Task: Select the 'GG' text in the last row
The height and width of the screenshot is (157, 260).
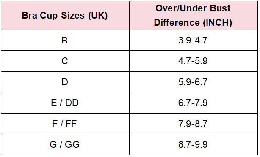Action: (72, 145)
